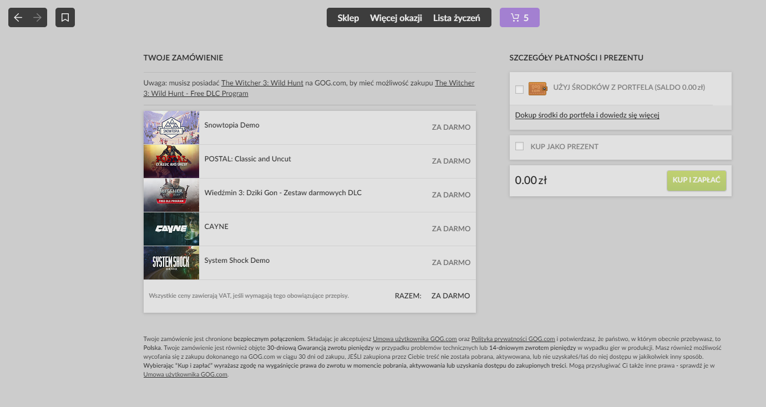Click Szczegóły płatności i prezentu heading
Screen dimensions: 766x407
576,58
